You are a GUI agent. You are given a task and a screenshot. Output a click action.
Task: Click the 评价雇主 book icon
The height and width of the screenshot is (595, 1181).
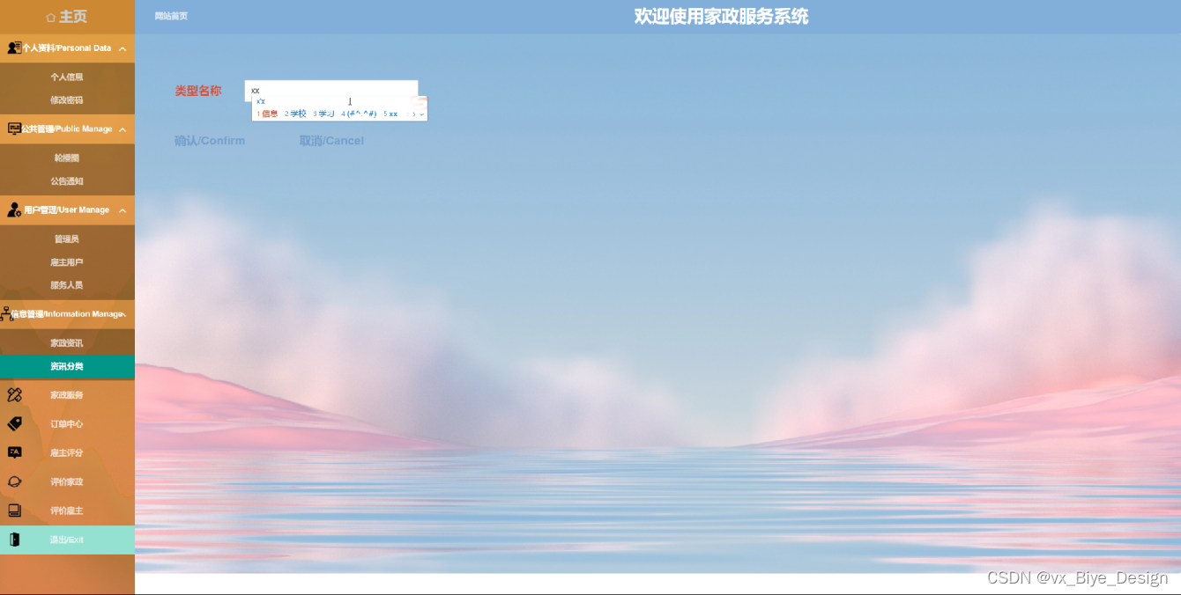point(14,511)
